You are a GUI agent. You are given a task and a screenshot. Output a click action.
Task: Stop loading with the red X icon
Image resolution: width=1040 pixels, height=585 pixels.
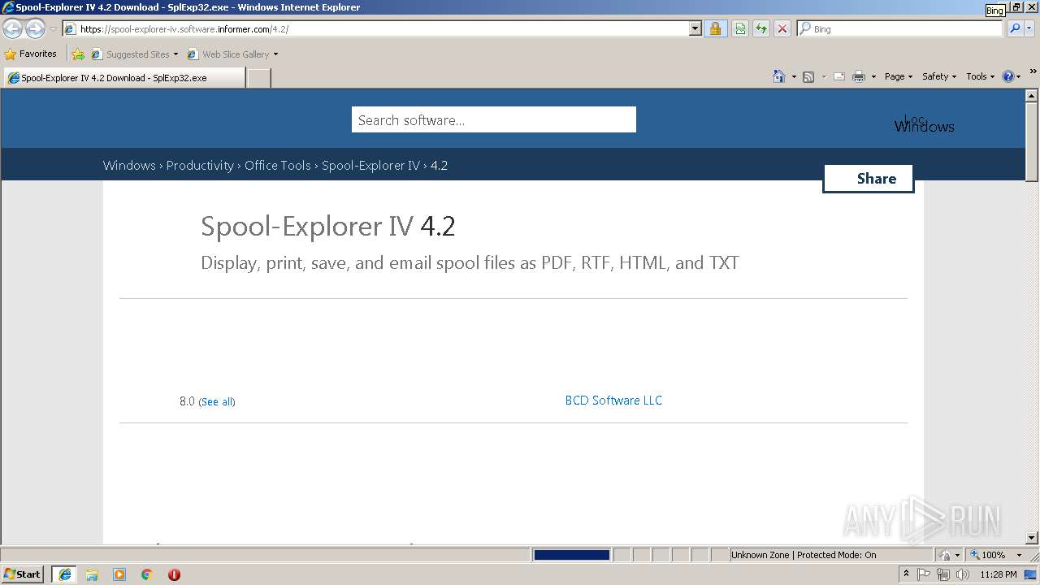tap(782, 28)
